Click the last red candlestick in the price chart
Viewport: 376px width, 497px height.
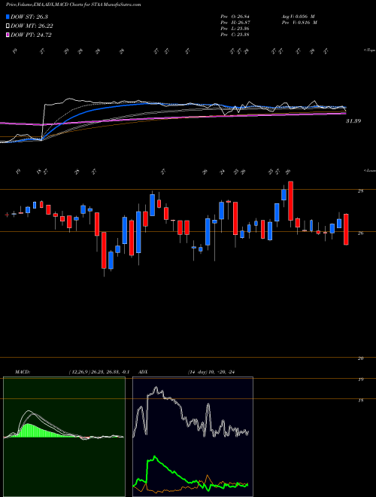tap(346, 229)
